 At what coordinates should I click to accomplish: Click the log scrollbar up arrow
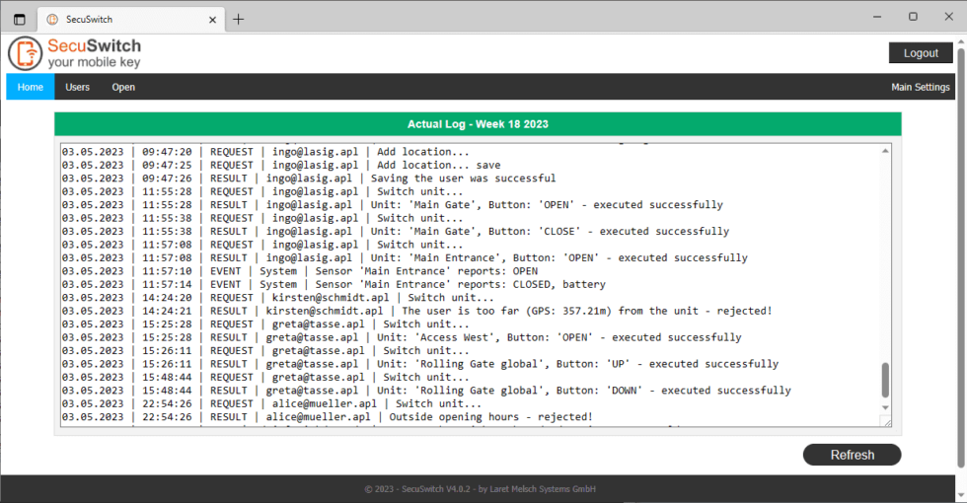coord(885,151)
